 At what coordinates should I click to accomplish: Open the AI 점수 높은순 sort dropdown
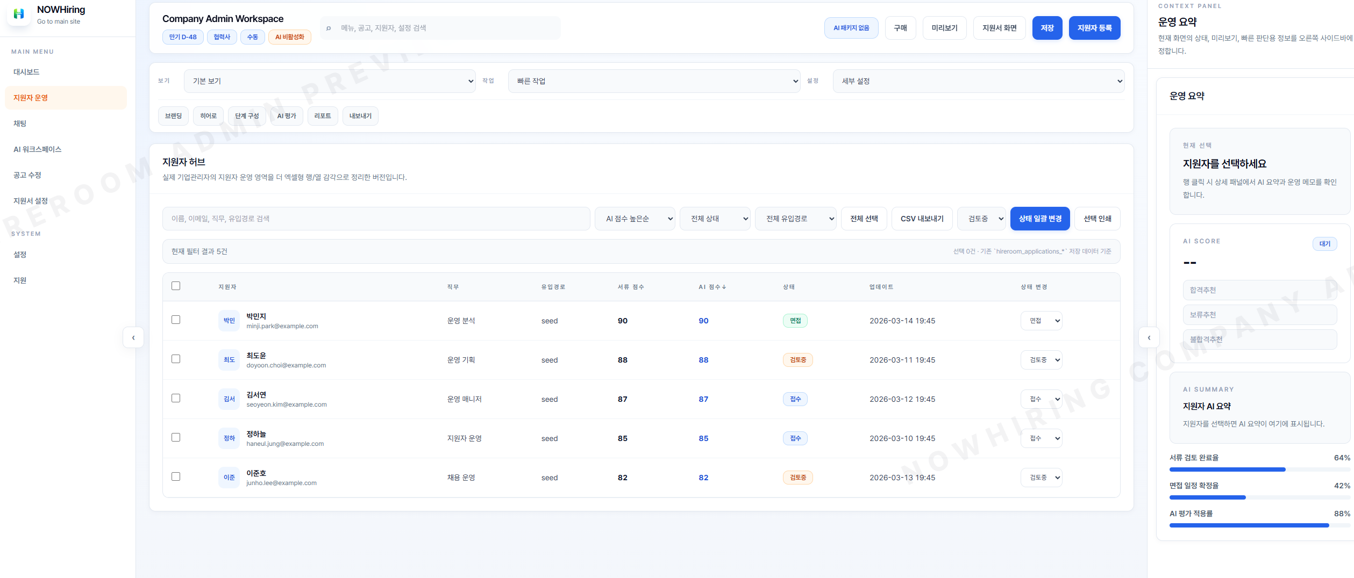tap(635, 219)
